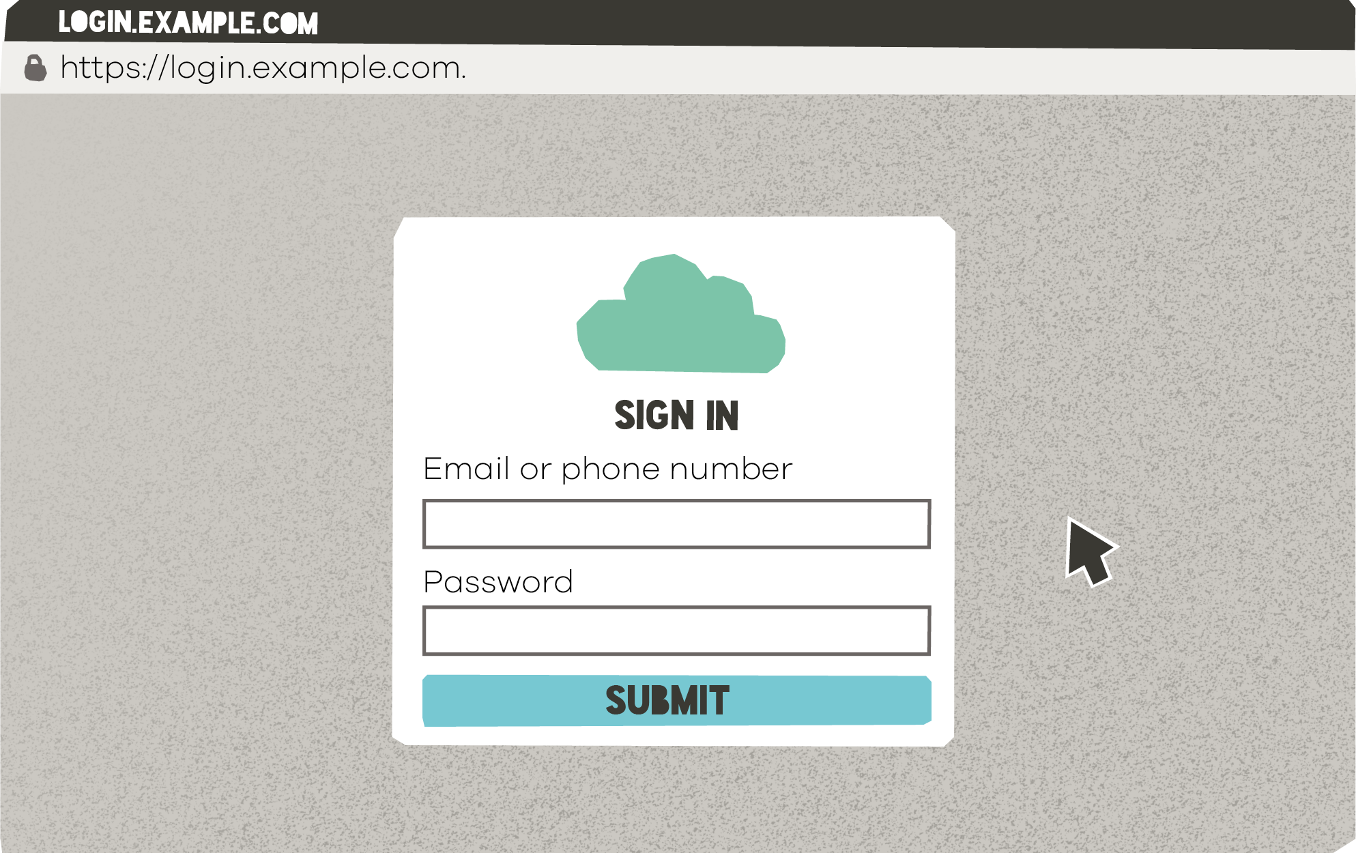Click the Submit button
Image resolution: width=1356 pixels, height=853 pixels.
point(676,699)
